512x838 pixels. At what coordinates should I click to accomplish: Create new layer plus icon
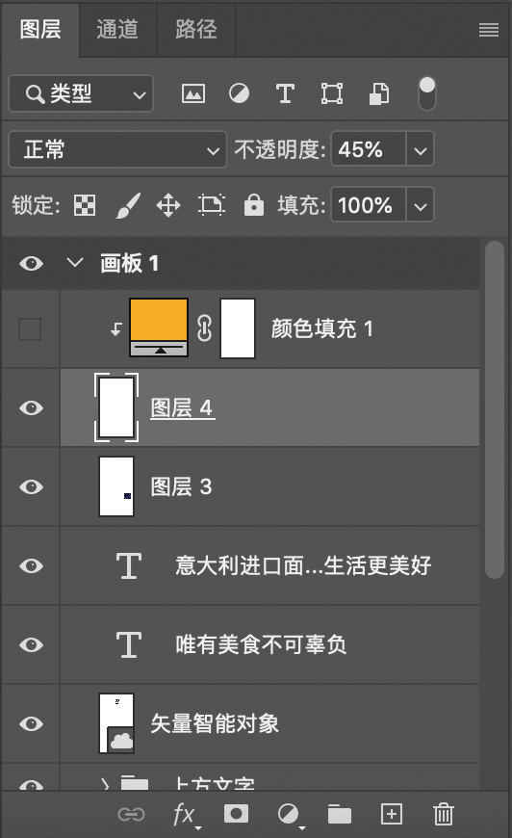(392, 815)
